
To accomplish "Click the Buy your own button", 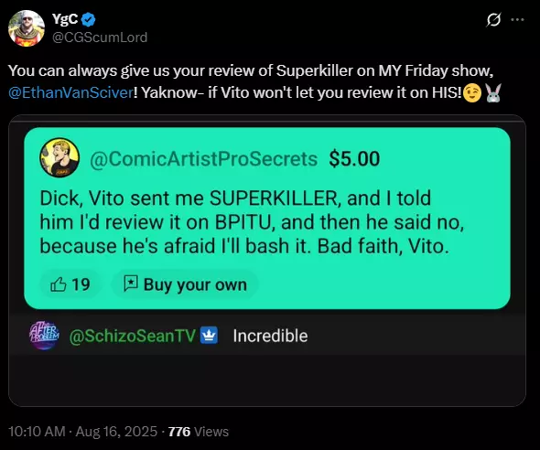I will (185, 284).
